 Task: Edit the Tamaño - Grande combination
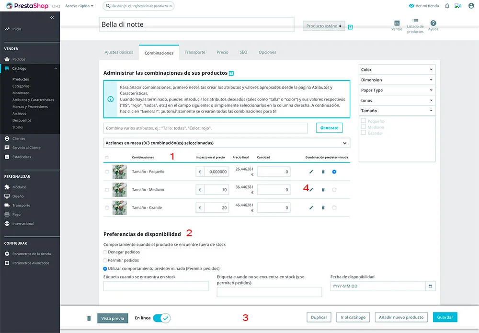point(311,208)
